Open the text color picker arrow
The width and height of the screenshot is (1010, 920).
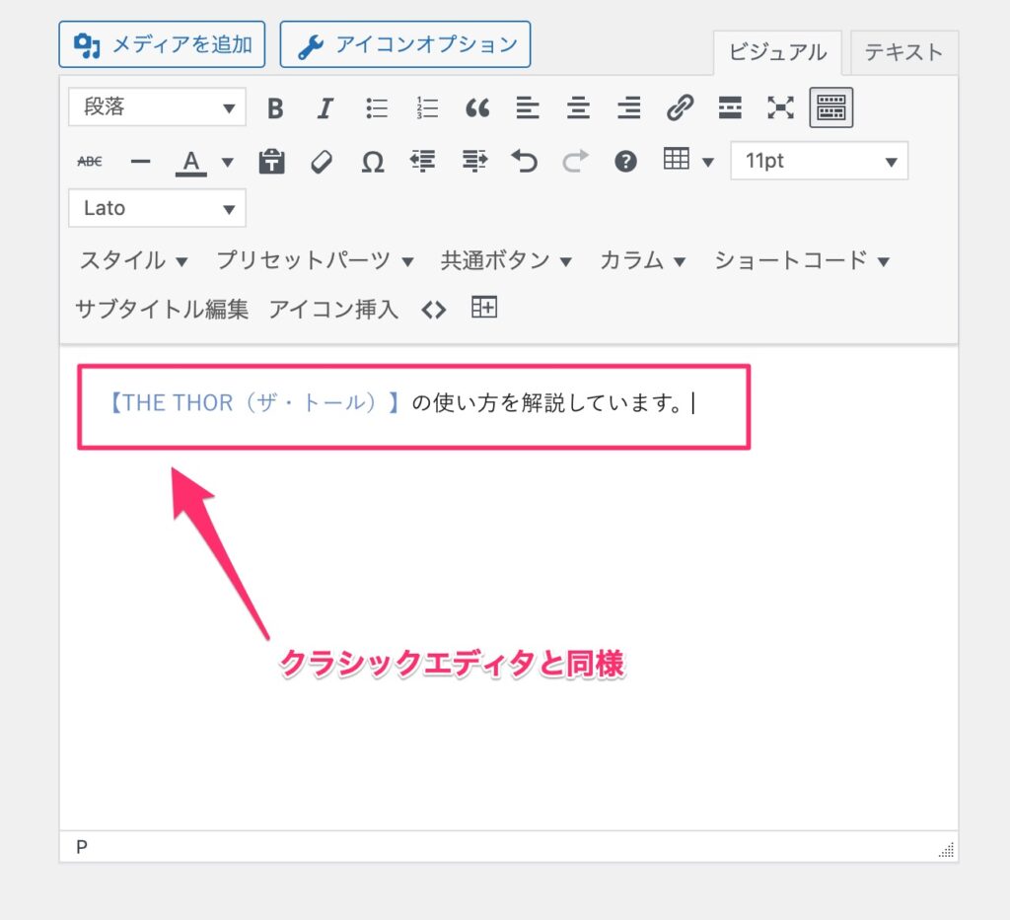(x=228, y=162)
